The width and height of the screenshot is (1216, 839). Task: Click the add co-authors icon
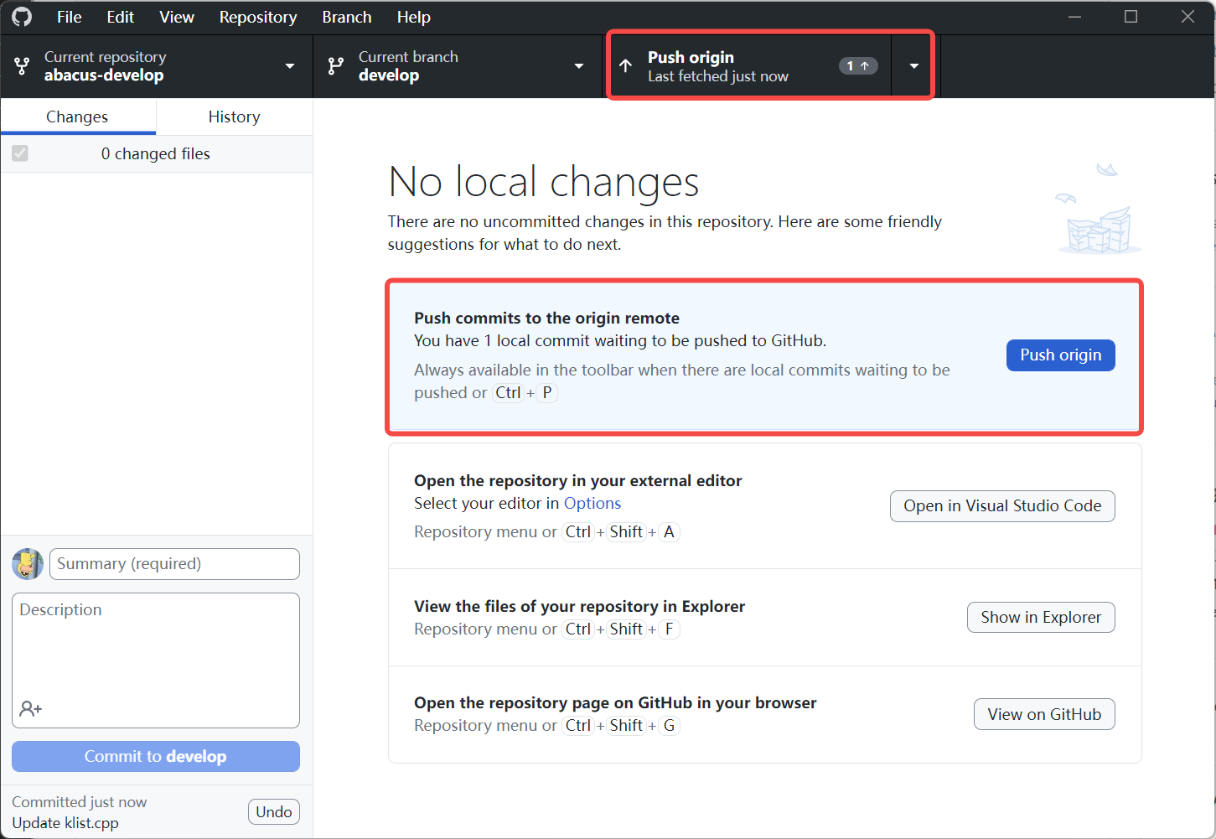point(31,709)
